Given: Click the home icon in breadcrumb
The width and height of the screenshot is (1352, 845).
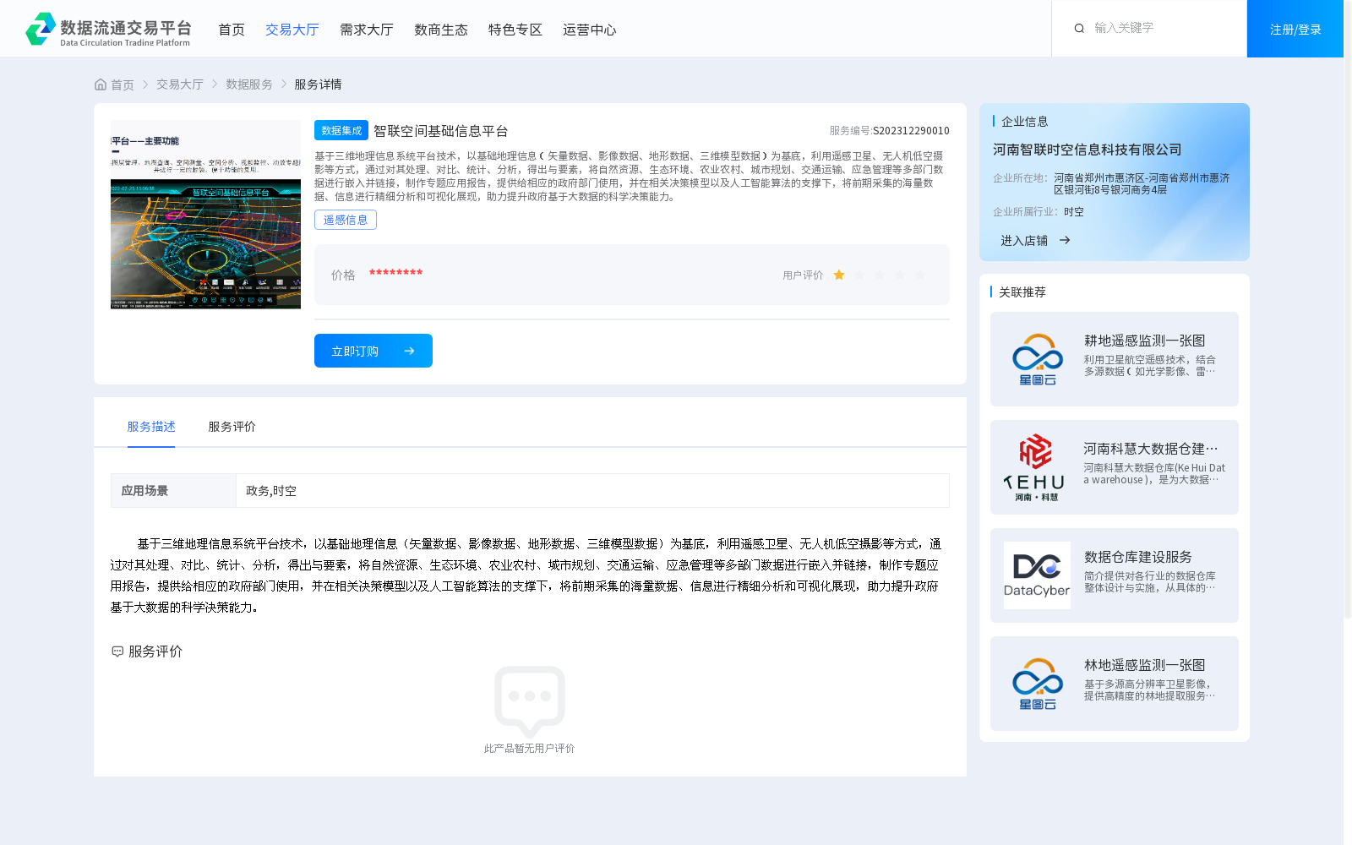Looking at the screenshot, I should 101,84.
